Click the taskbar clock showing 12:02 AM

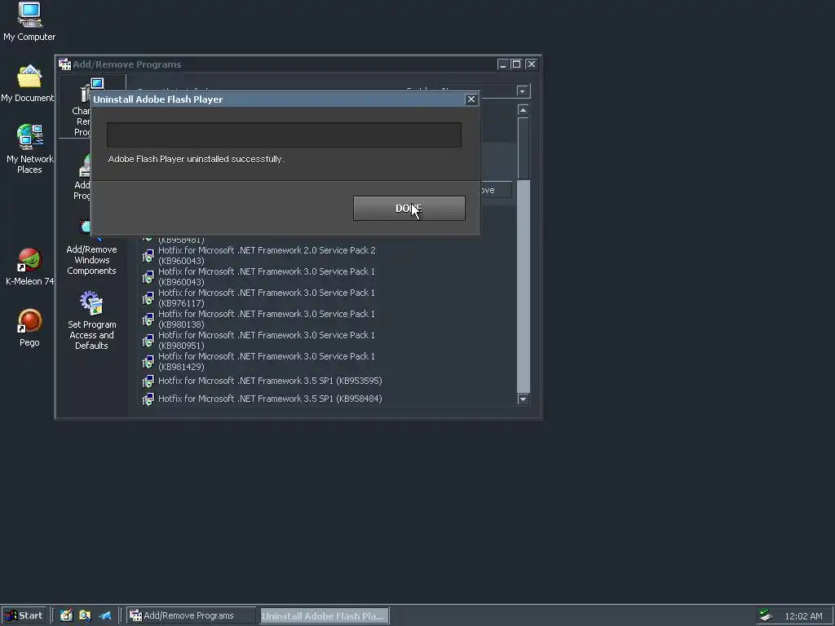(x=803, y=616)
